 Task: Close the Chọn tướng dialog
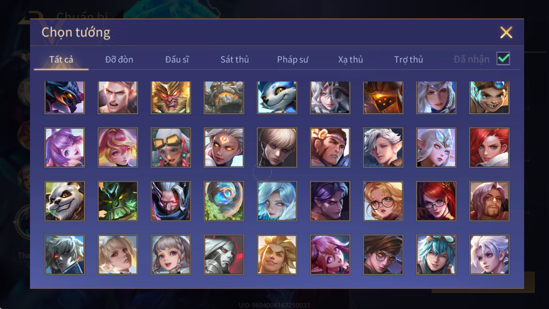pyautogui.click(x=506, y=32)
